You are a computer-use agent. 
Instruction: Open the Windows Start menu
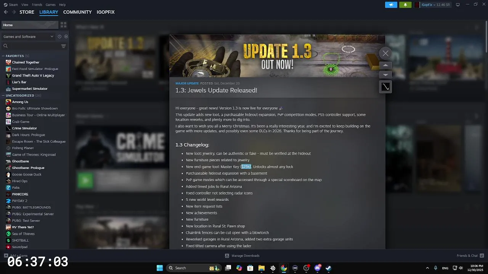pos(160,268)
